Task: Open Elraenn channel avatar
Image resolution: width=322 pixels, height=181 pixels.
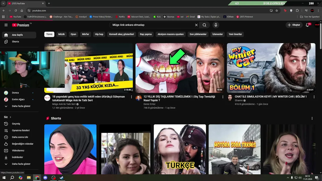Action: tap(230, 98)
